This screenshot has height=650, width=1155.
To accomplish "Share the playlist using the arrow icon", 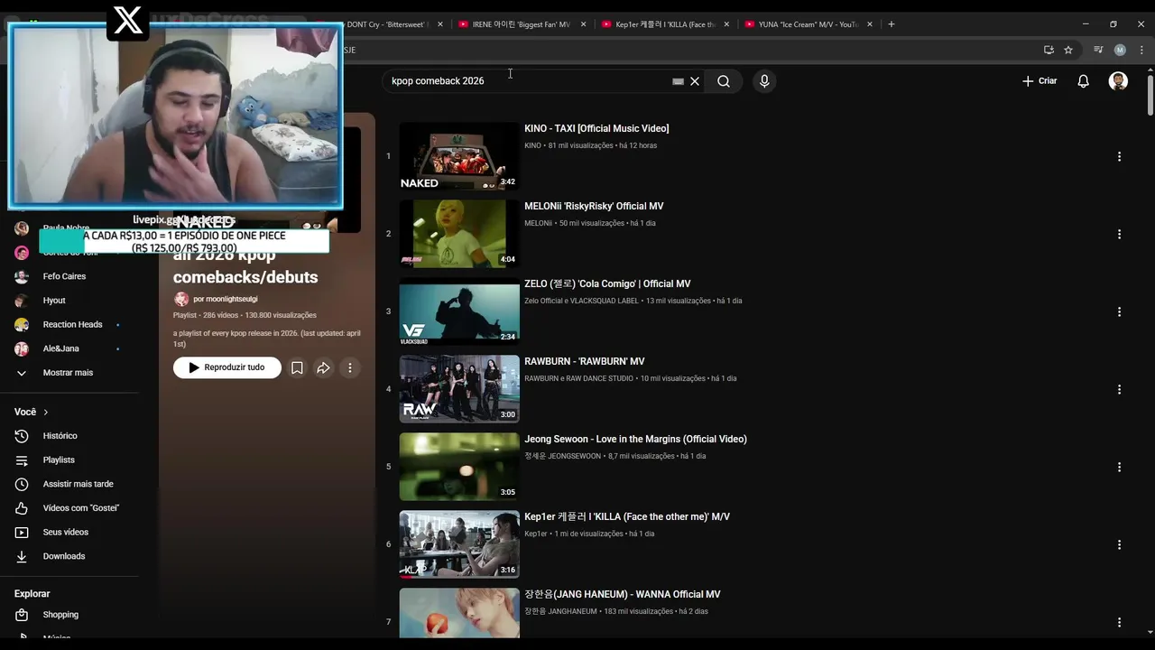I will [x=323, y=367].
